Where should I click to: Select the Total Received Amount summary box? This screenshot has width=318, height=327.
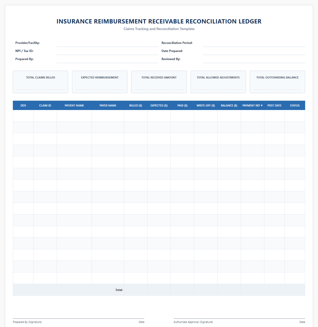tap(159, 82)
